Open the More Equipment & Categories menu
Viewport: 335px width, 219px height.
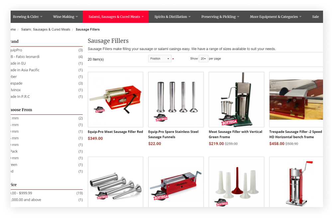pos(276,17)
